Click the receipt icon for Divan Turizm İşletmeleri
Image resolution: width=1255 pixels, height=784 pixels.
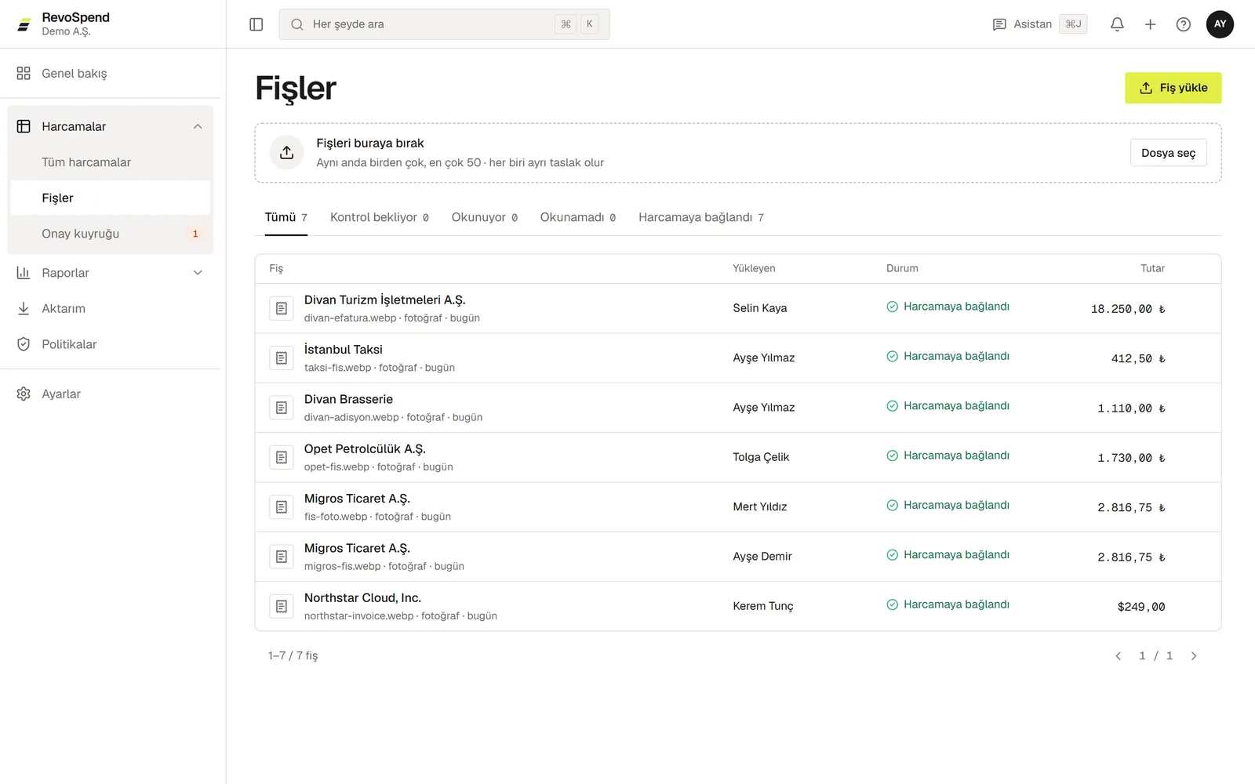[x=282, y=309]
